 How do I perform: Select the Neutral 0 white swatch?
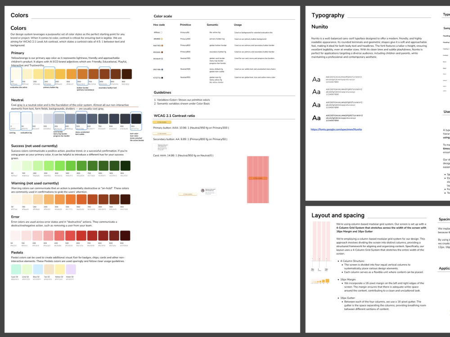(15, 119)
